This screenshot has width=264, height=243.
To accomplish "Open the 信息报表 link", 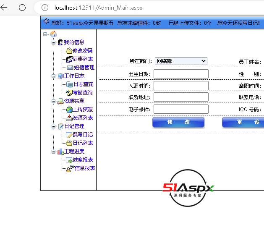I will point(85,168).
